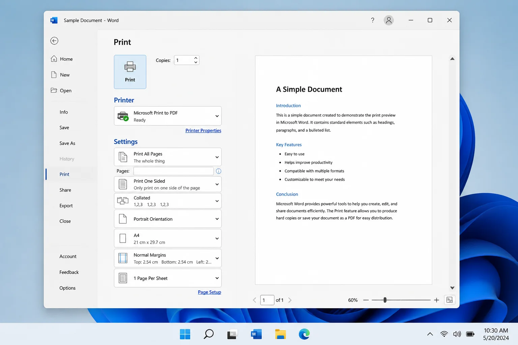Open Microsoft Edge from the taskbar
518x345 pixels.
[x=304, y=334]
